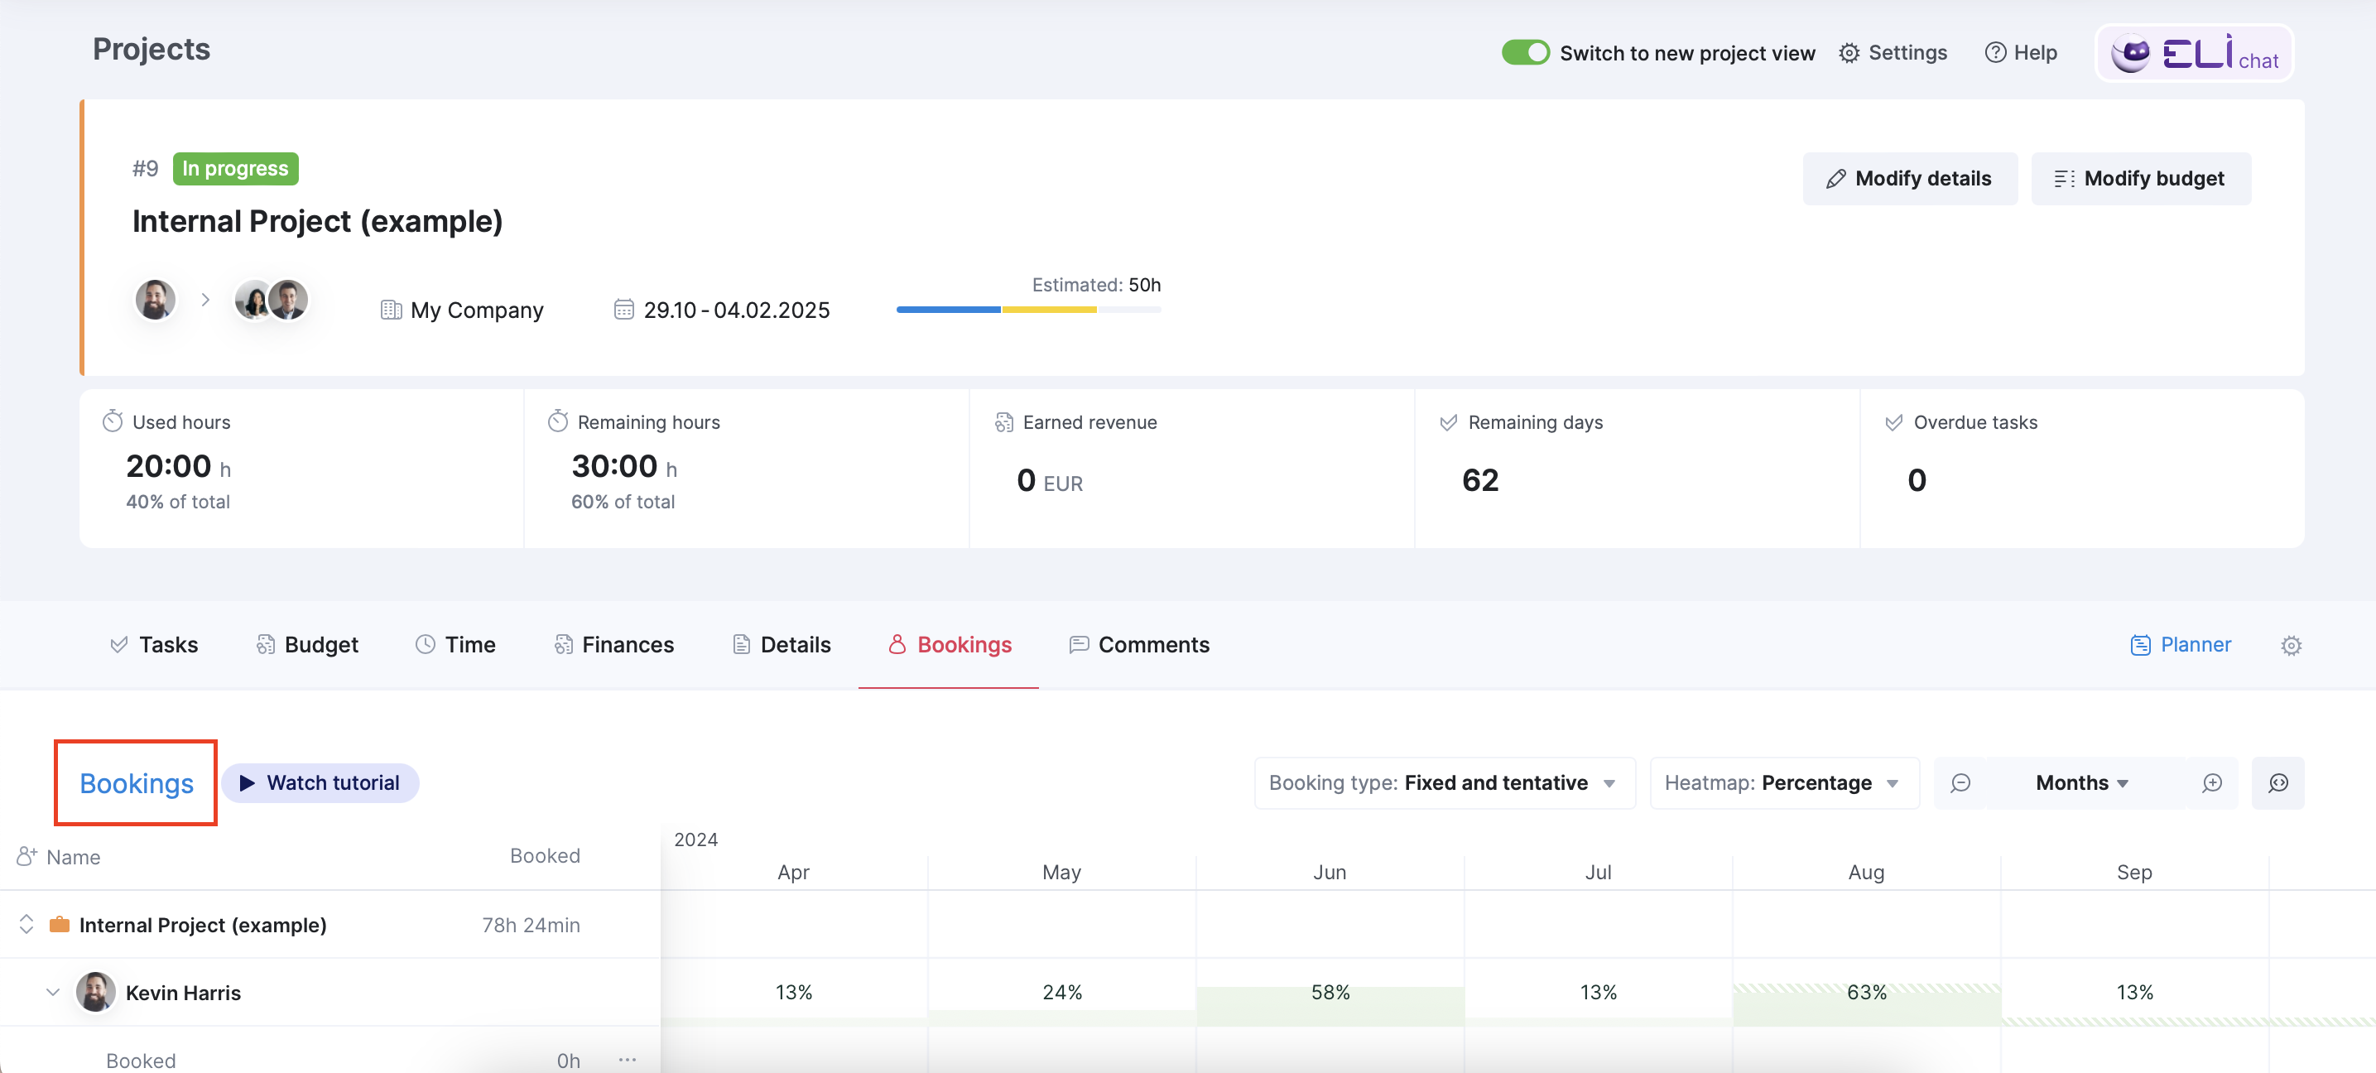Click the Remaining days value 62
The height and width of the screenshot is (1073, 2376).
[1480, 479]
